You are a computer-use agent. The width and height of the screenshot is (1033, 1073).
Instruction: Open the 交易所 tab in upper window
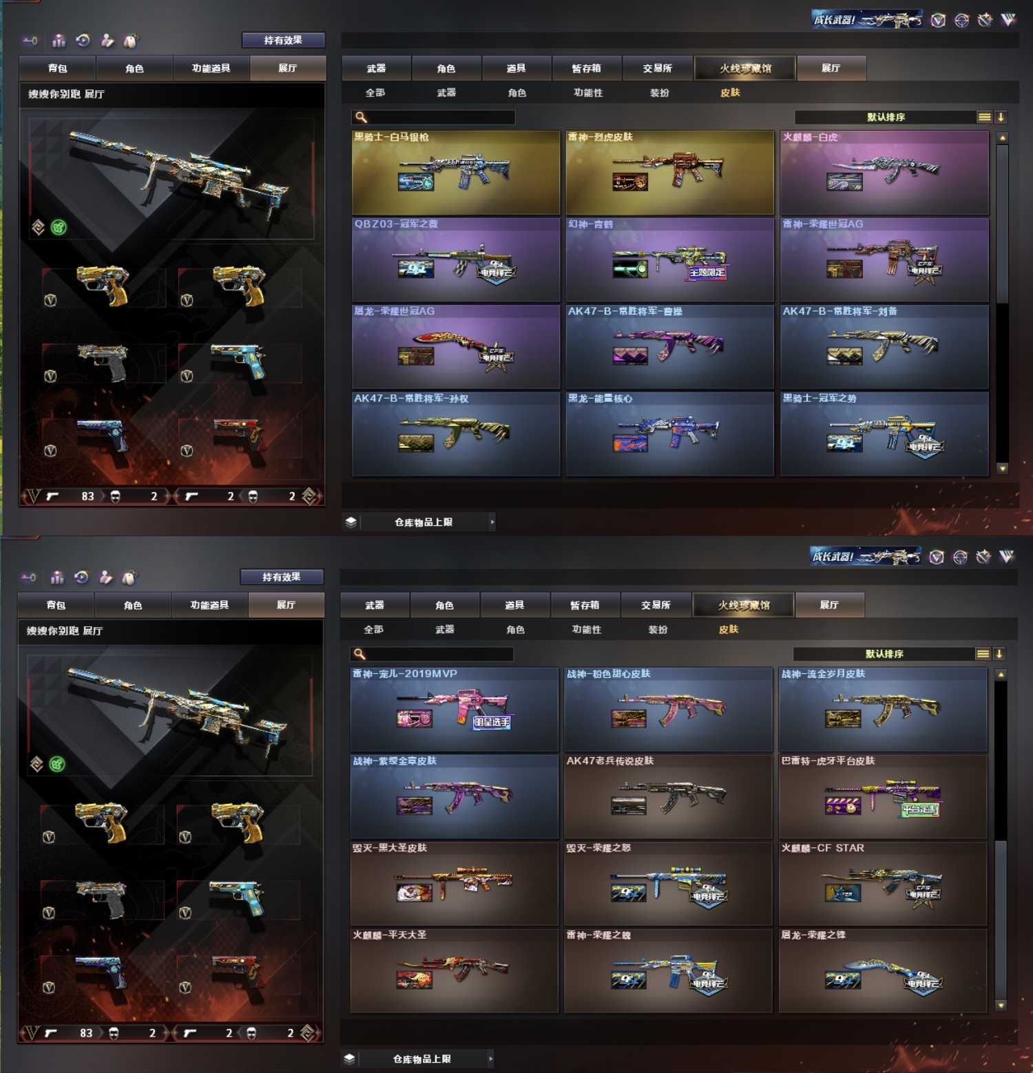[657, 68]
